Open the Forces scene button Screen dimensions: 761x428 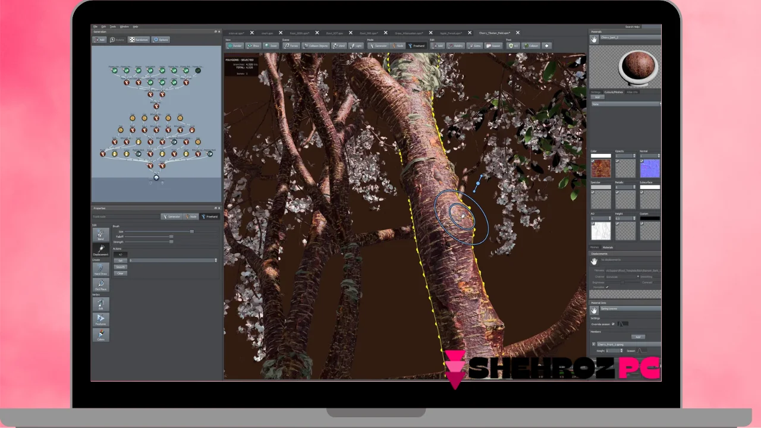291,45
